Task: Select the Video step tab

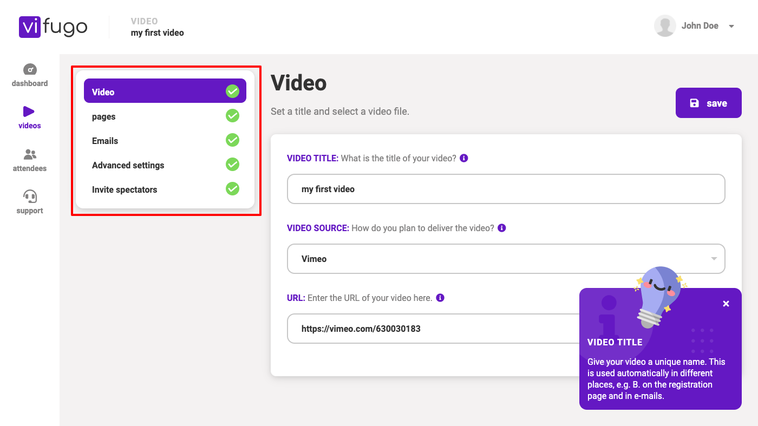Action: click(165, 91)
